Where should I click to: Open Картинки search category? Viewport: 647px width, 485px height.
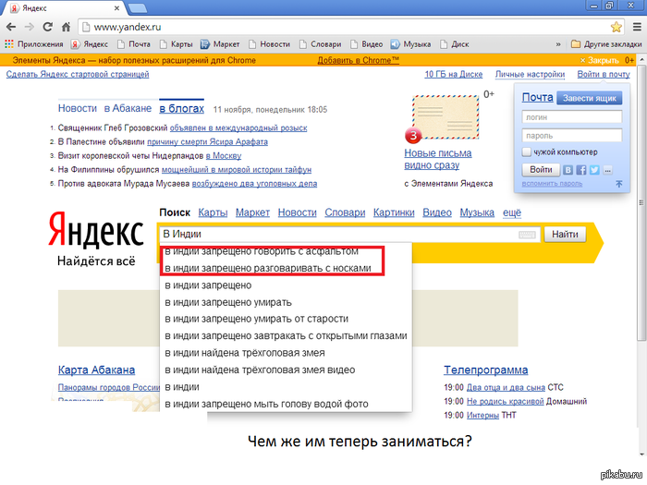(x=394, y=212)
